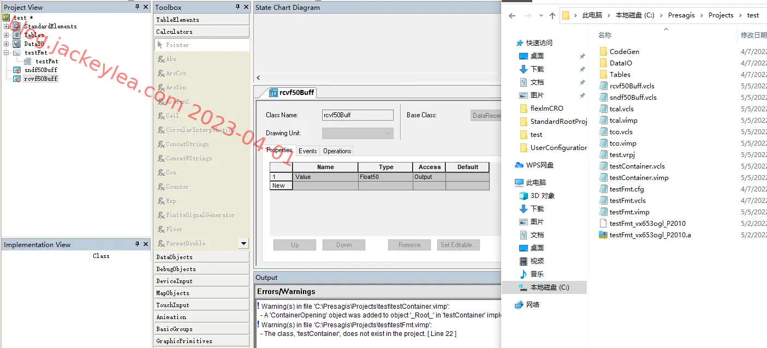Open the WPS网盘 cloud drive icon
The height and width of the screenshot is (348, 767).
[x=519, y=165]
